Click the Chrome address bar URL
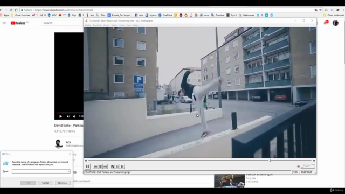Screen dimensions: 345x194 [x=64, y=10]
